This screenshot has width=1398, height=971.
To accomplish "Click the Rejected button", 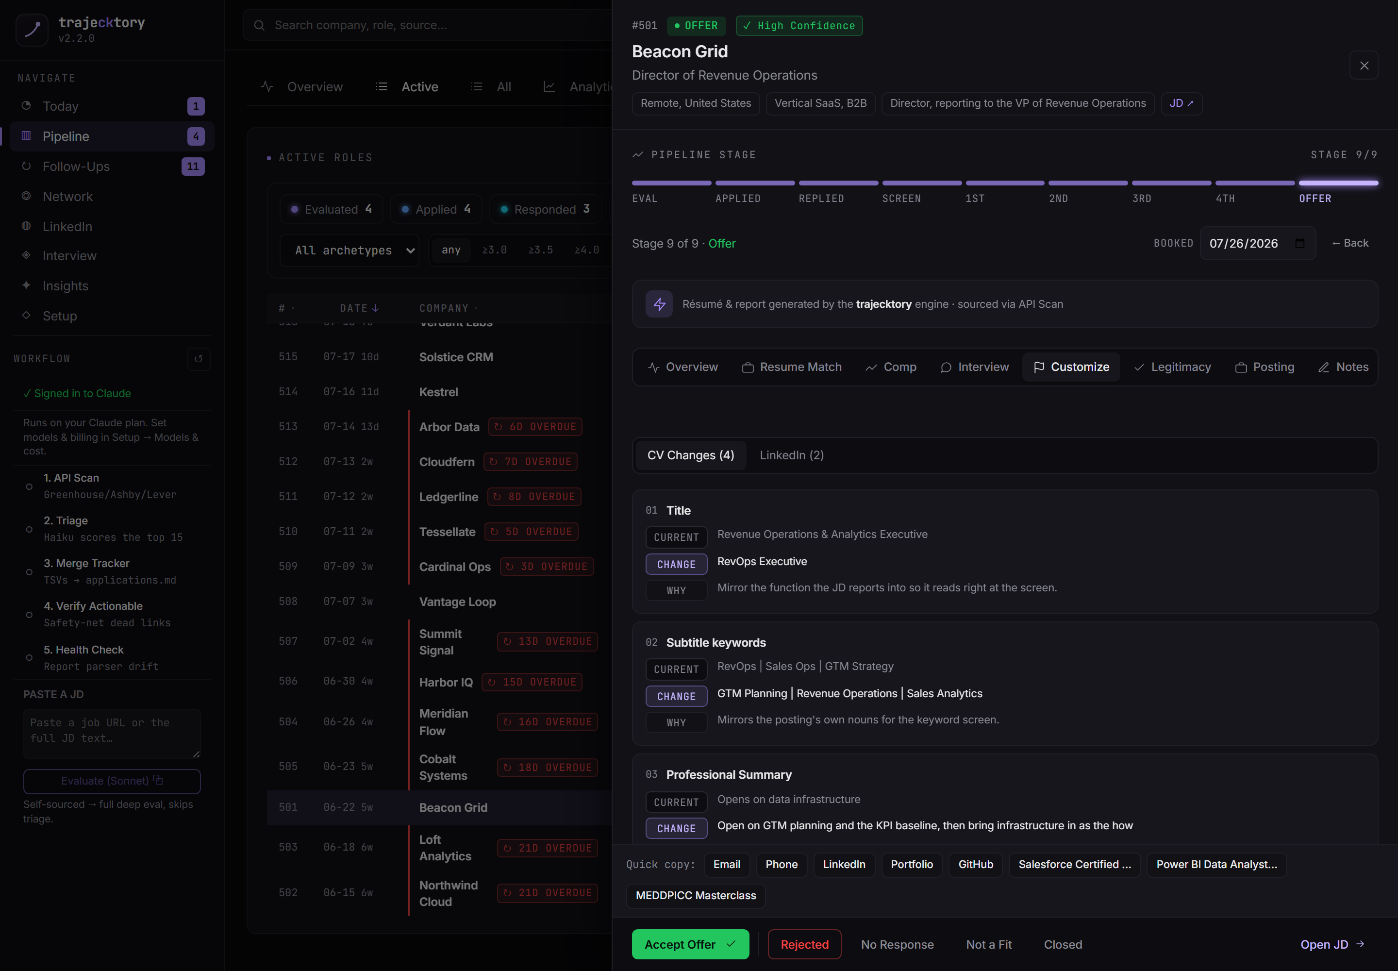I will tap(804, 944).
